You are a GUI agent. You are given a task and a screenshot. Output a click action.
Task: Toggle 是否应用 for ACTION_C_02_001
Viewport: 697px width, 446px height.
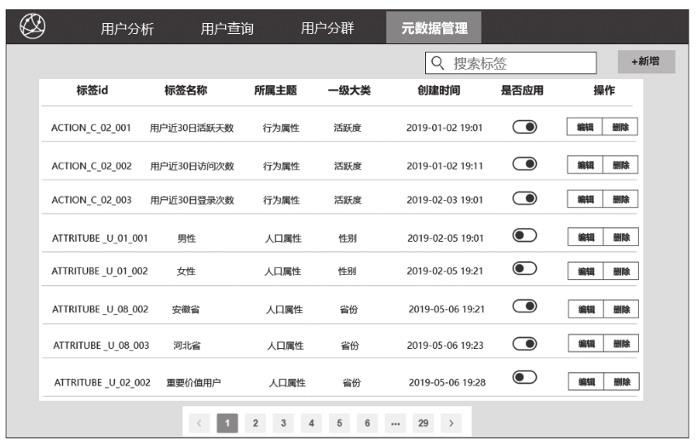click(x=525, y=127)
